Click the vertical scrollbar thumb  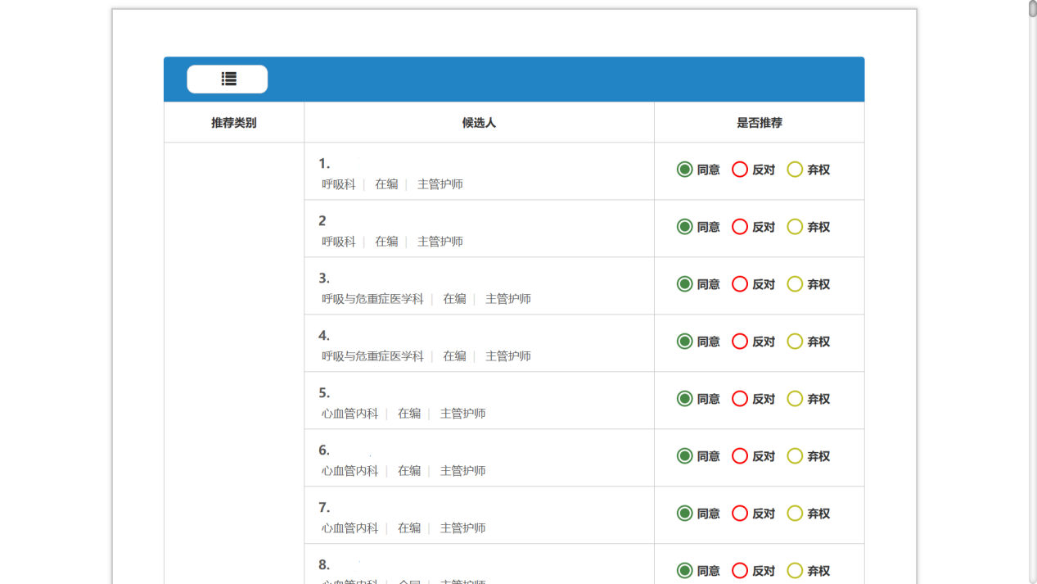click(x=1032, y=9)
